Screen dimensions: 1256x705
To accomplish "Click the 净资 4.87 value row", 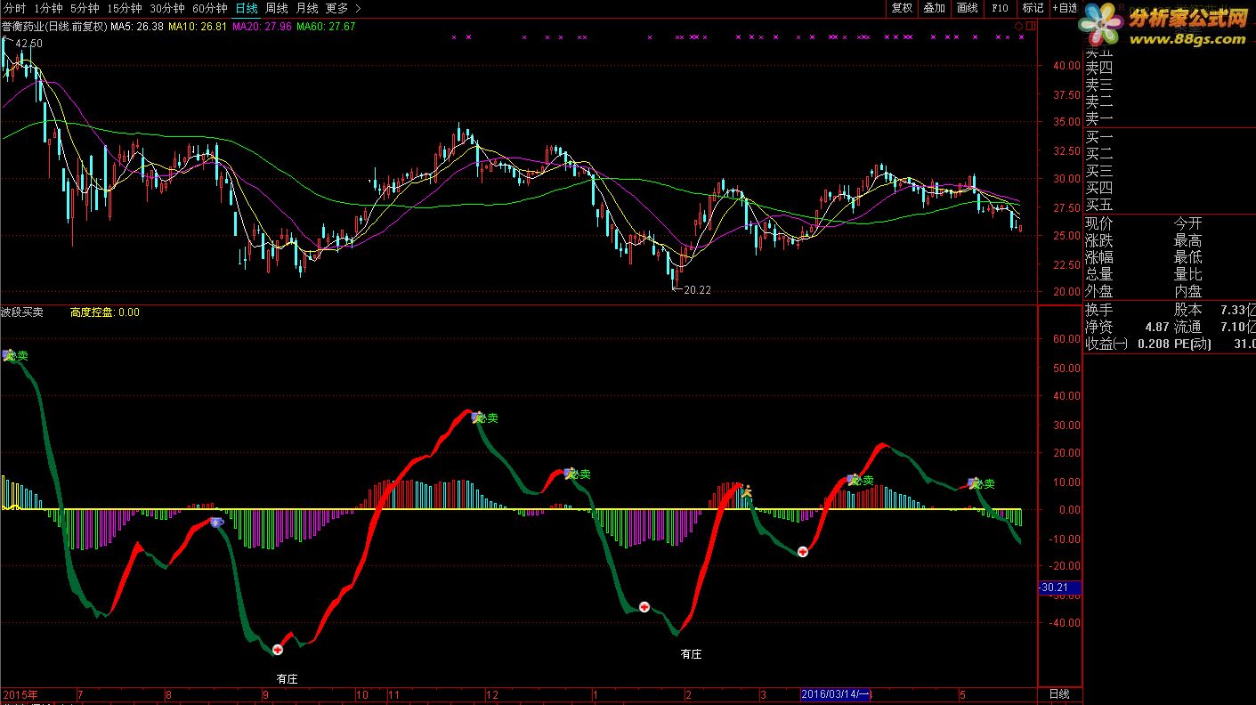I will point(1127,327).
